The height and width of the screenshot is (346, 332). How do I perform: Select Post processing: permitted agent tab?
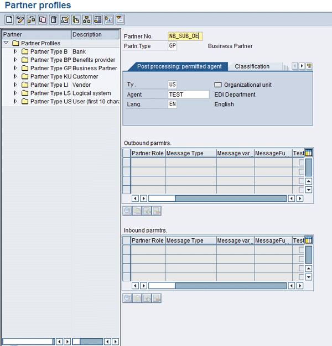click(x=179, y=66)
